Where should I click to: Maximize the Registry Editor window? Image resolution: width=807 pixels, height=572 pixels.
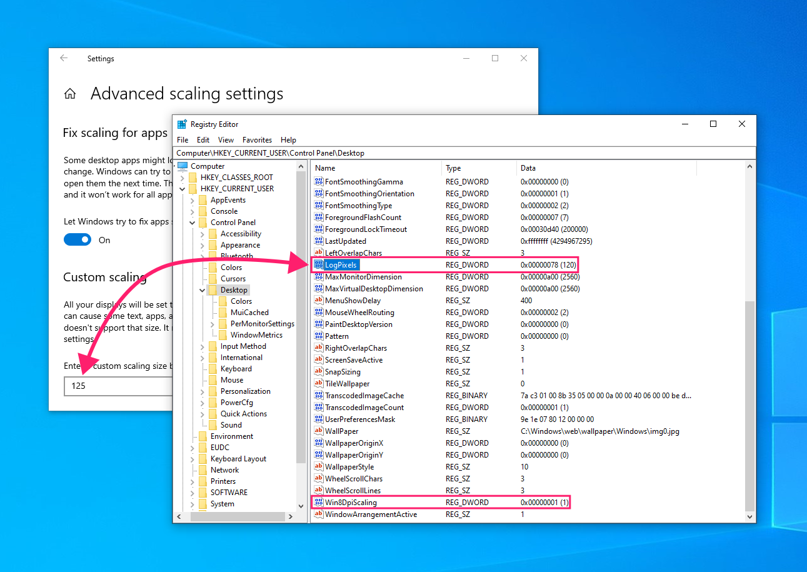713,124
